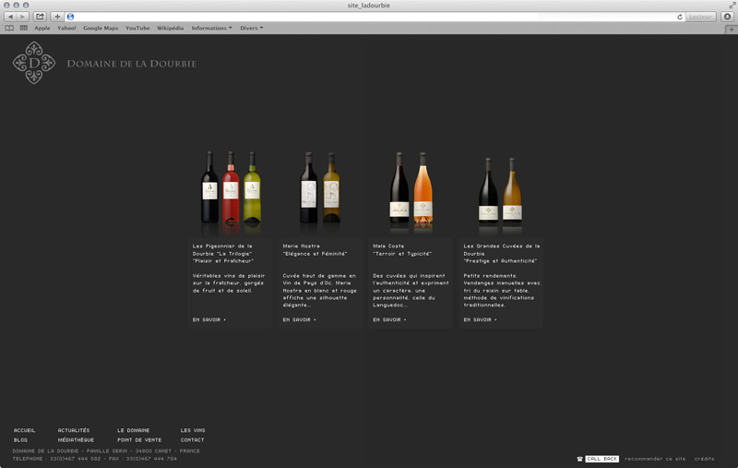
Task: Click En Savoir under Marie Nostra
Action: 299,319
